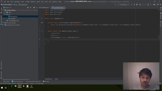Viewport: 162px width, 91px height.
Task: Click IDE and Plugin Updates status message
Action: 23,84
